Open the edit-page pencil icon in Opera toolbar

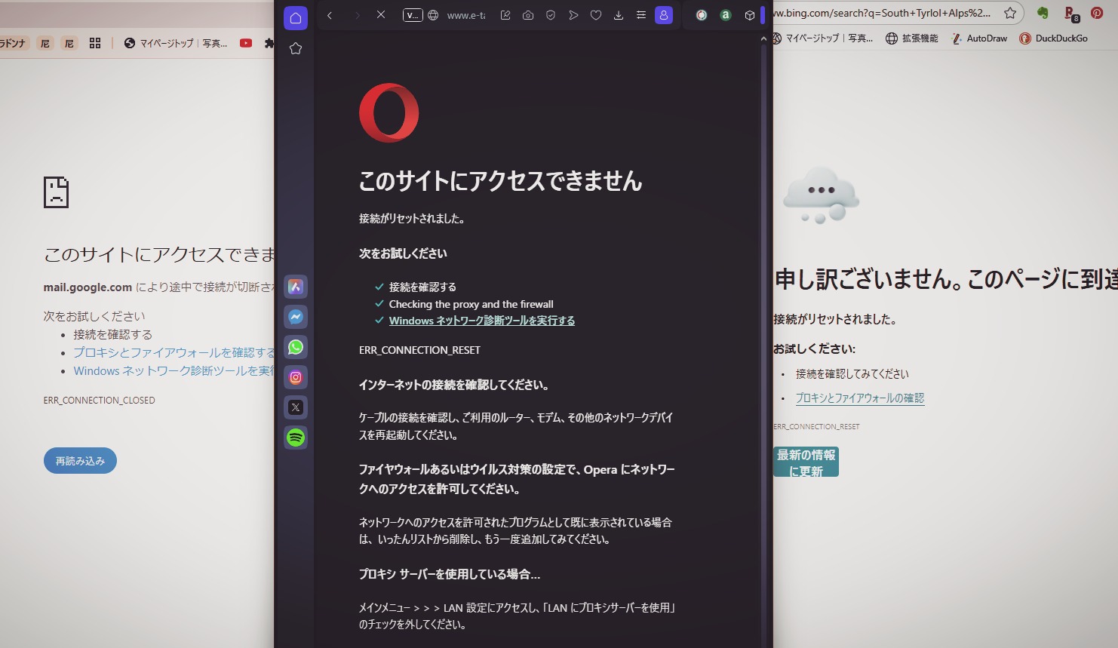[x=505, y=15]
